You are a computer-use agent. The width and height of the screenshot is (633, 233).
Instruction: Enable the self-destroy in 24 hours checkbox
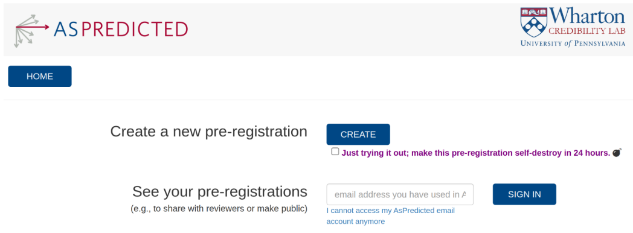pos(335,152)
